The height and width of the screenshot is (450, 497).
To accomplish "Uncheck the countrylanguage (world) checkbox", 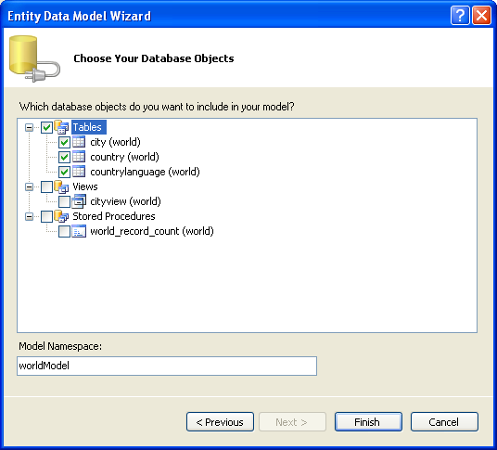I will point(64,173).
